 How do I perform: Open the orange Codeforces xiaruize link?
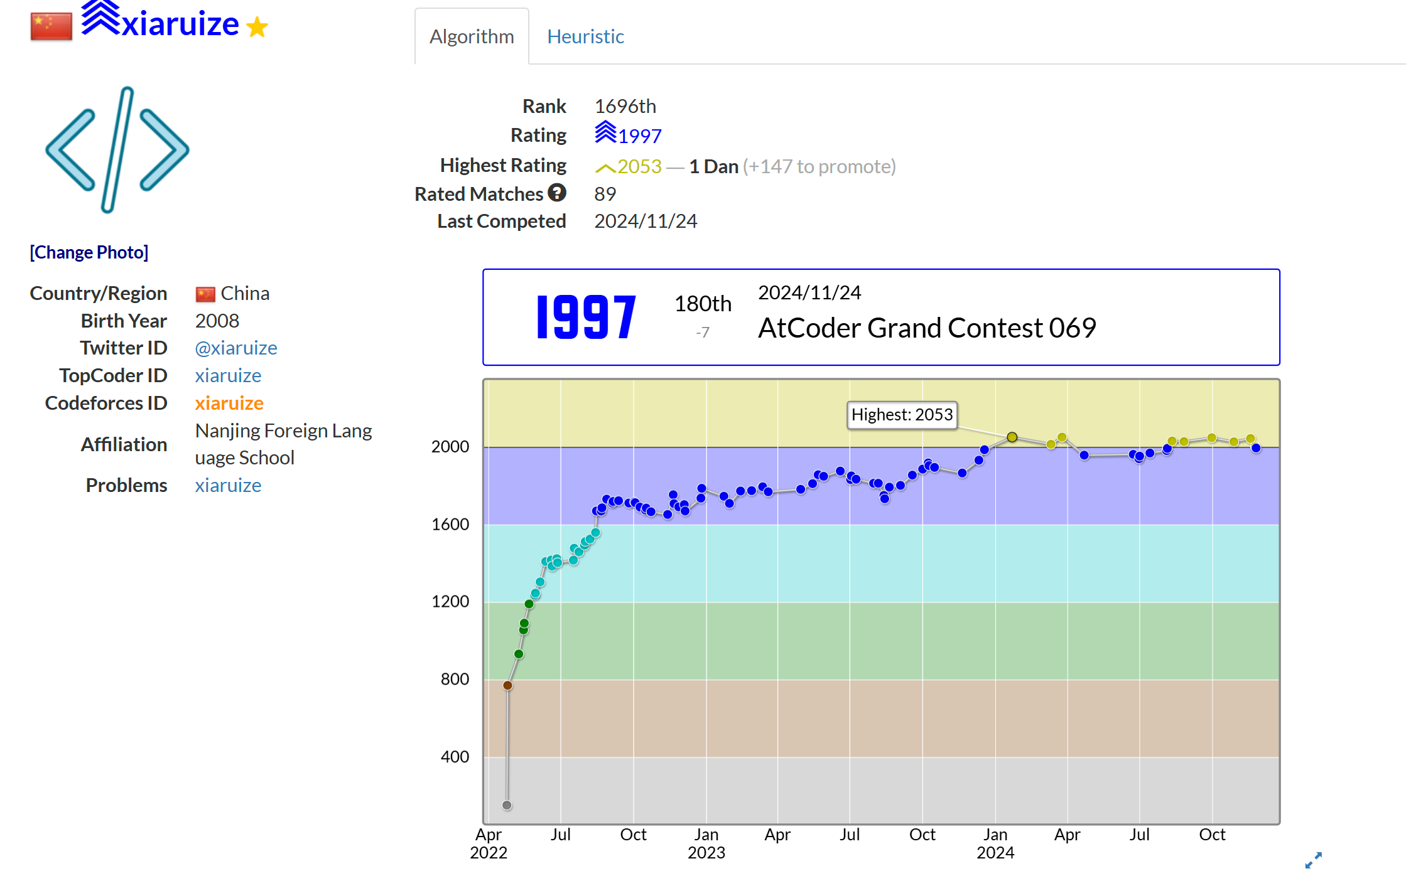(229, 403)
